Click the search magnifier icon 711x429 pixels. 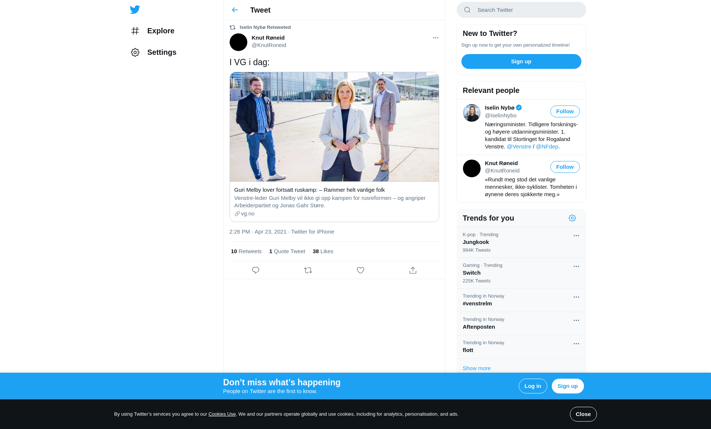point(467,10)
